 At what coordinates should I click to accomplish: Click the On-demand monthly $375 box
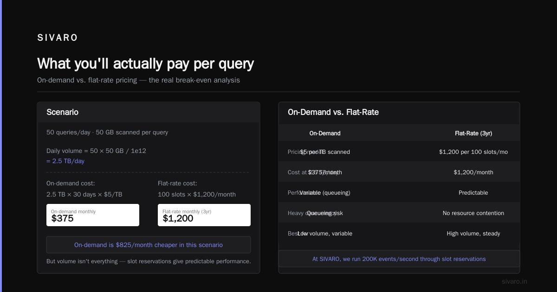[x=93, y=215]
